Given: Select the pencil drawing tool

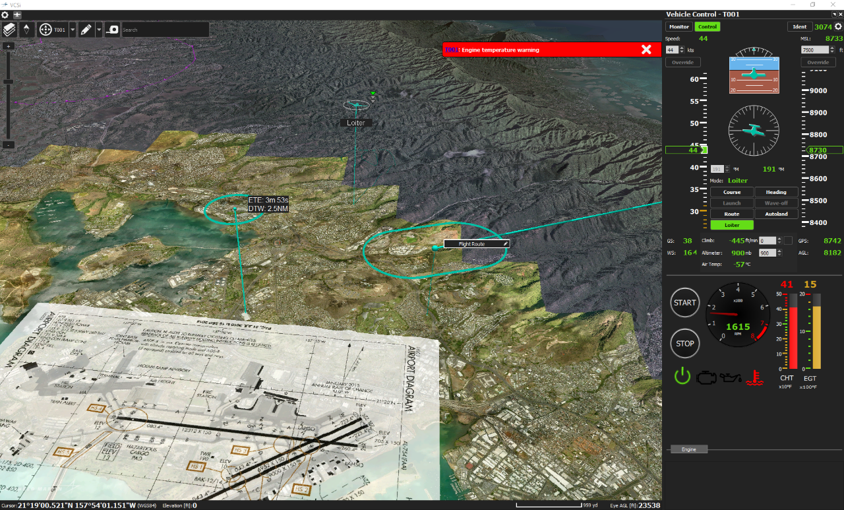Looking at the screenshot, I should [x=86, y=30].
